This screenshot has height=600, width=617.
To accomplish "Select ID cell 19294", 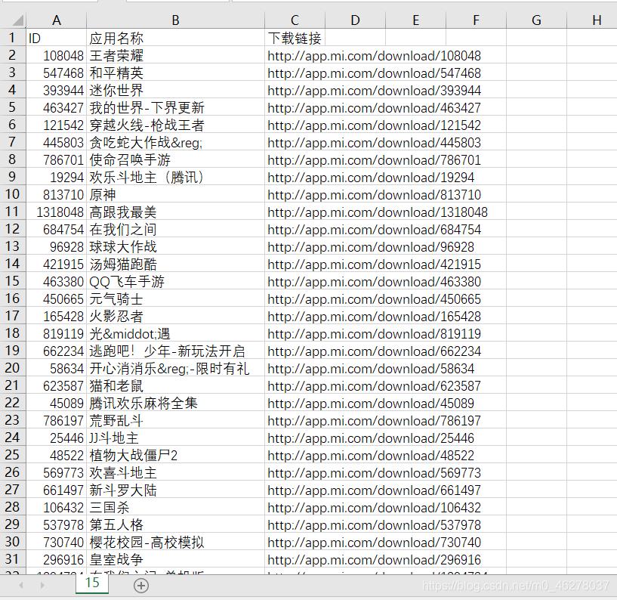I will pyautogui.click(x=57, y=177).
